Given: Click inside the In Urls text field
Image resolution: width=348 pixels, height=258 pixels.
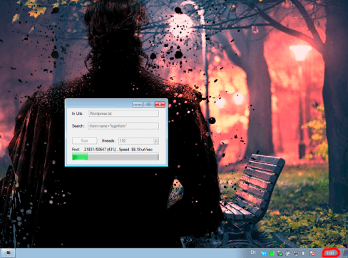Looking at the screenshot, I should pos(123,113).
